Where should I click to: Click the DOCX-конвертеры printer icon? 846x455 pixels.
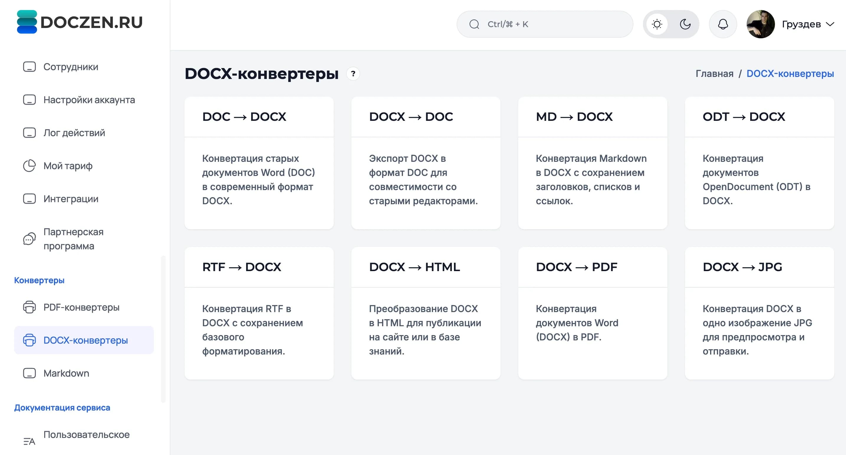pyautogui.click(x=29, y=340)
